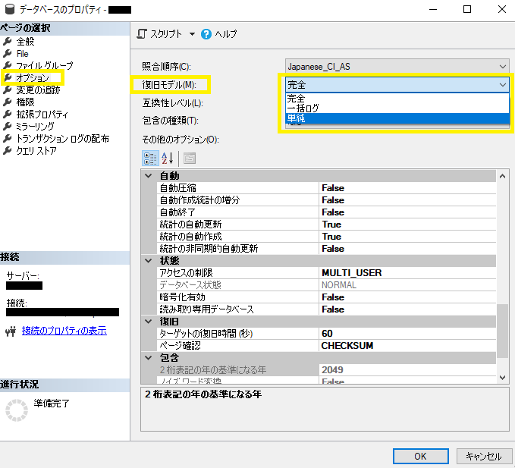Collapse the 状態 category section
This screenshot has height=468, width=515.
tap(149, 261)
